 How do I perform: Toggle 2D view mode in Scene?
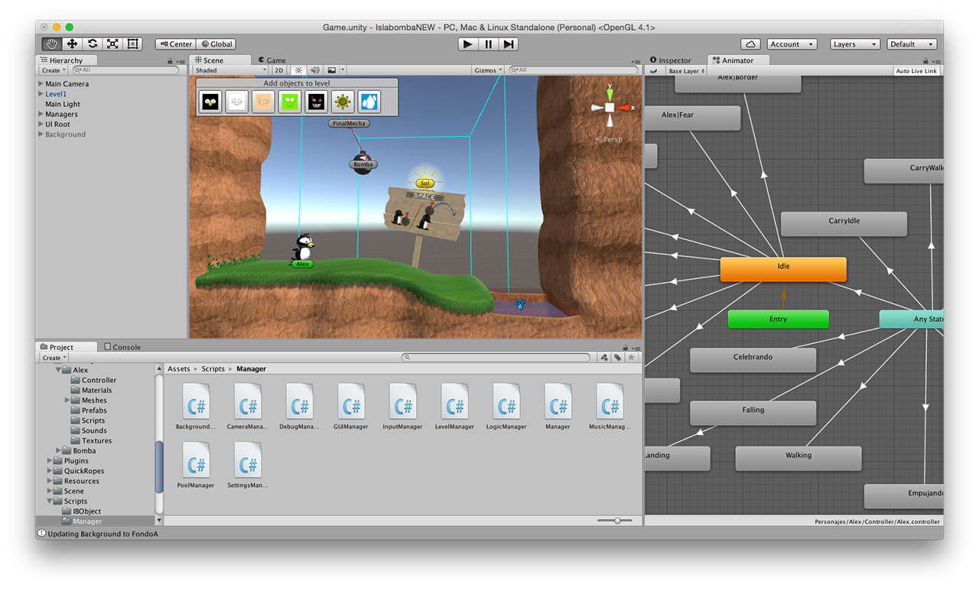point(279,70)
